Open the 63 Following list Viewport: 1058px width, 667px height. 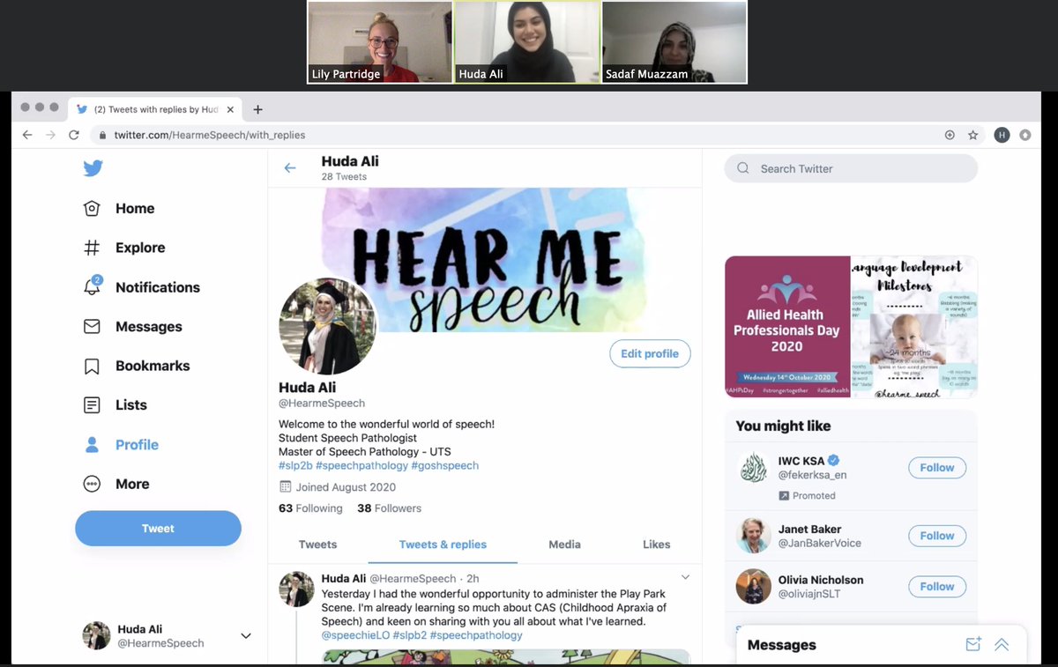(x=310, y=508)
